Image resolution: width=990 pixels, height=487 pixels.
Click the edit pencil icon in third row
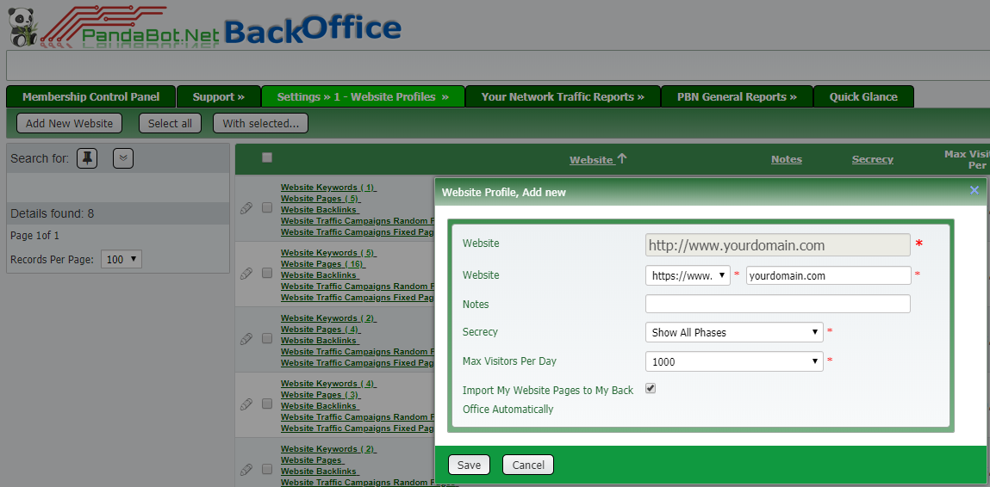[246, 338]
